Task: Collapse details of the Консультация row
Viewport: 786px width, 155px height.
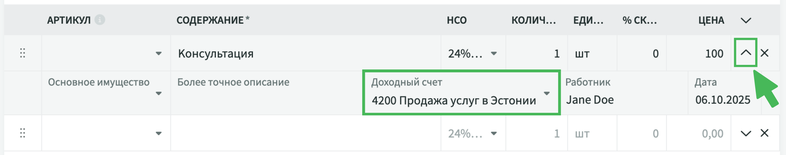Action: 745,53
